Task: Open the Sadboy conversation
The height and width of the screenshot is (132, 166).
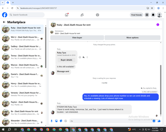Action: point(22,48)
